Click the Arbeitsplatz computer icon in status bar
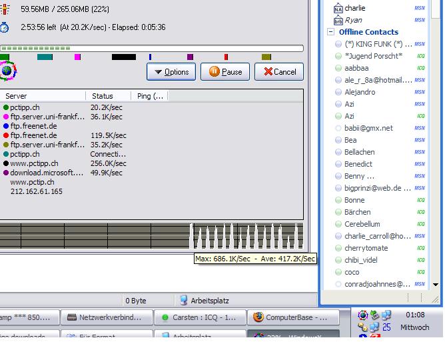Screen dimensions: 445x346 (x=184, y=300)
